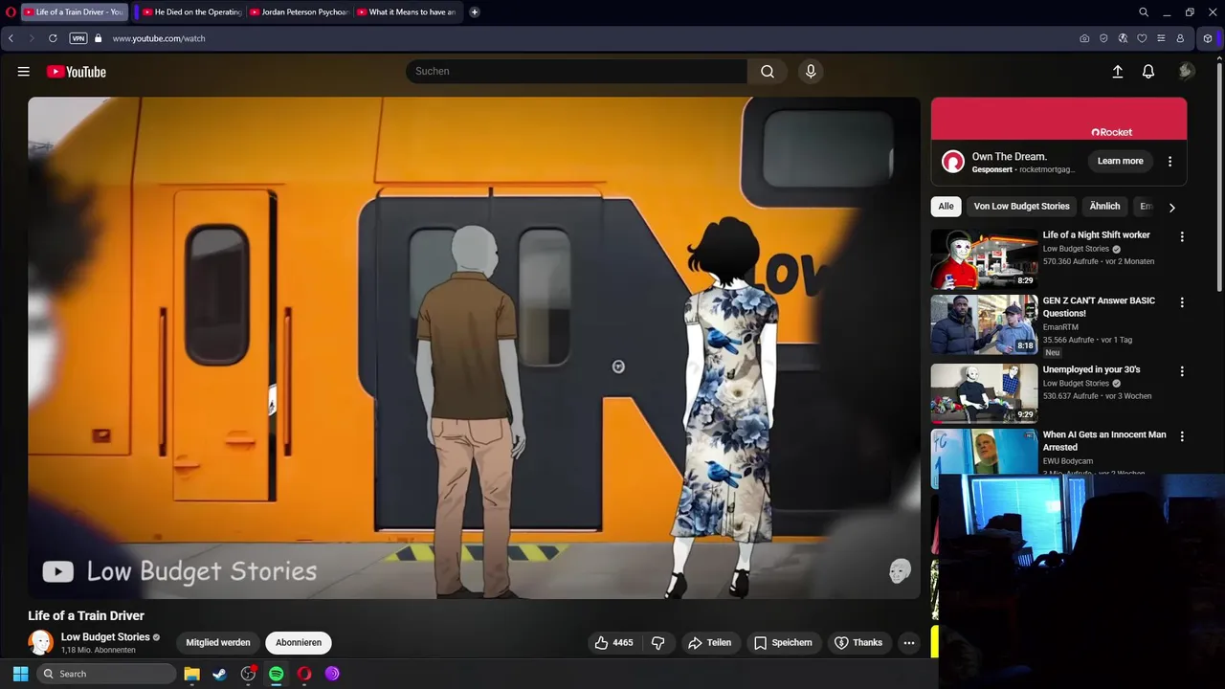Toggle the VPN badge in address bar
Viewport: 1225px width, 689px height.
click(x=78, y=38)
